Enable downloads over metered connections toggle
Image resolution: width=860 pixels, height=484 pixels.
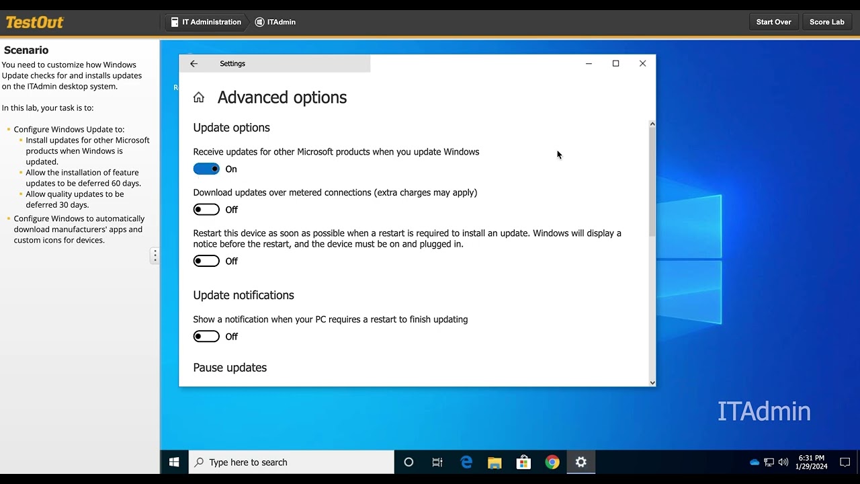pyautogui.click(x=206, y=210)
